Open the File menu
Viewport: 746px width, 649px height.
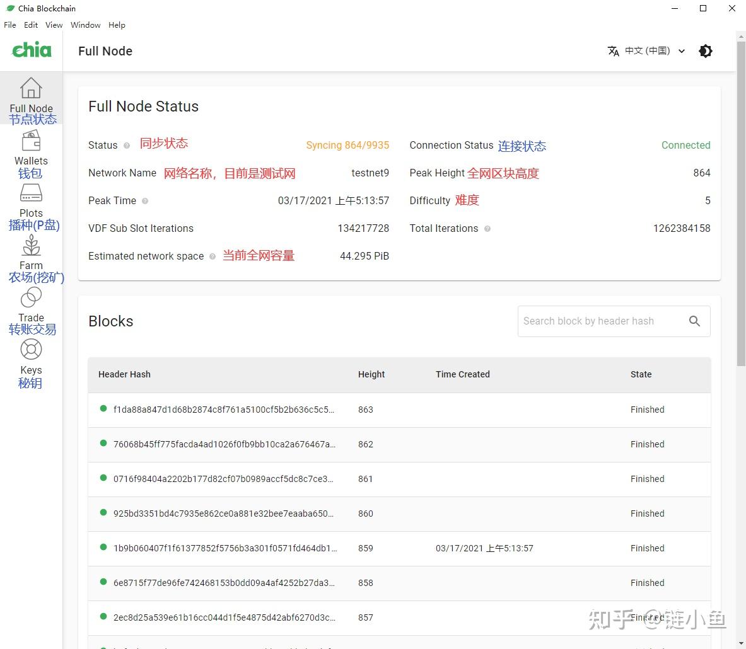tap(10, 25)
